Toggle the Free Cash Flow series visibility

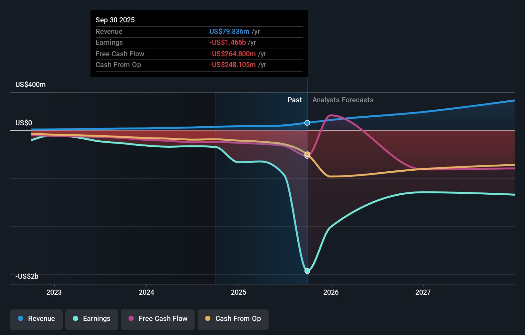coord(158,319)
